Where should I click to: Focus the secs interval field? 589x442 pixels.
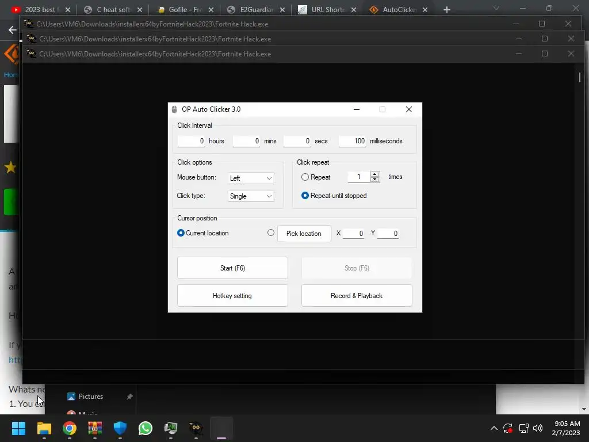coord(297,141)
